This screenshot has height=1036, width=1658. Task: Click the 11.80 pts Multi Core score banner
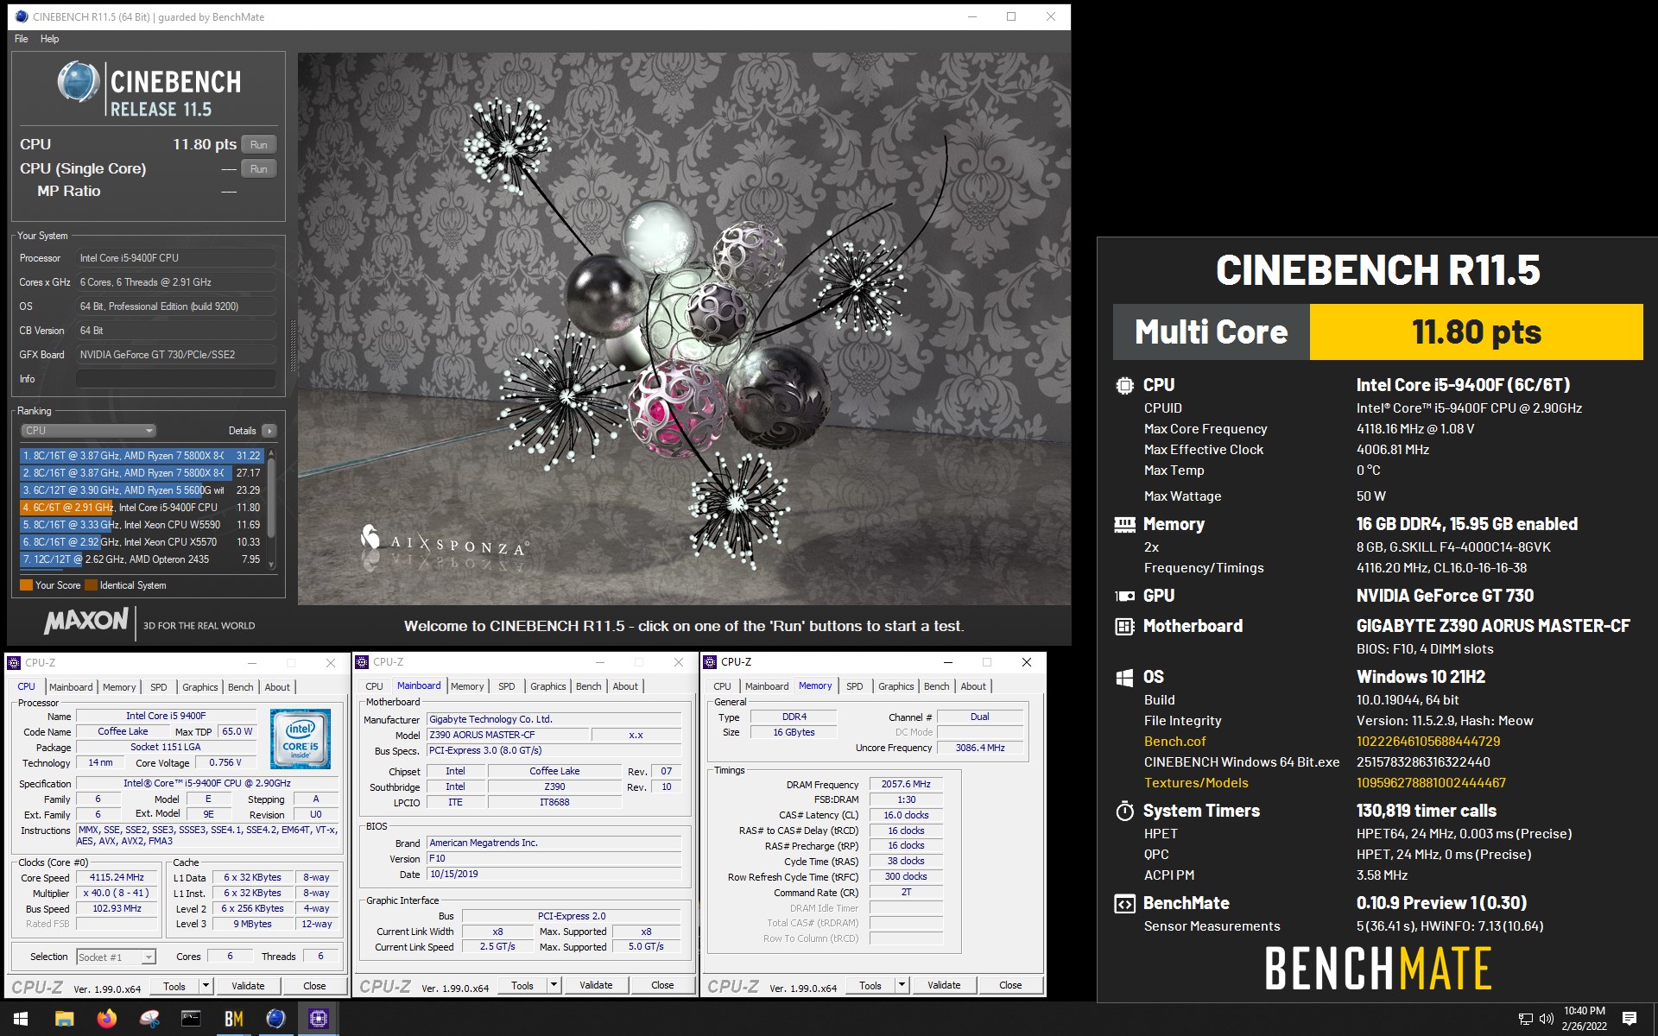[x=1476, y=332]
